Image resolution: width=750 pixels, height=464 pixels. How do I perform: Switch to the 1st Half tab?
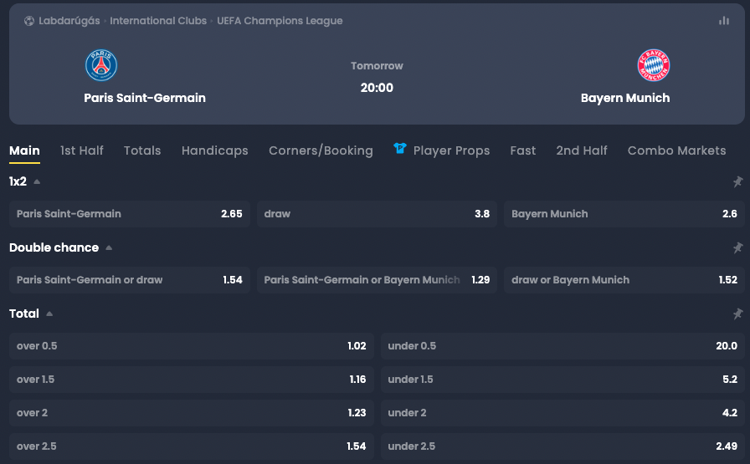coord(82,150)
